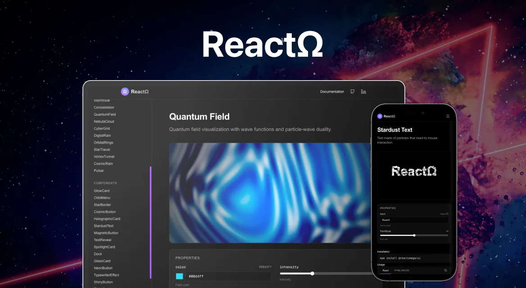Click the #00d4ff hex color input field
Screen dimensions: 526x288
point(229,276)
